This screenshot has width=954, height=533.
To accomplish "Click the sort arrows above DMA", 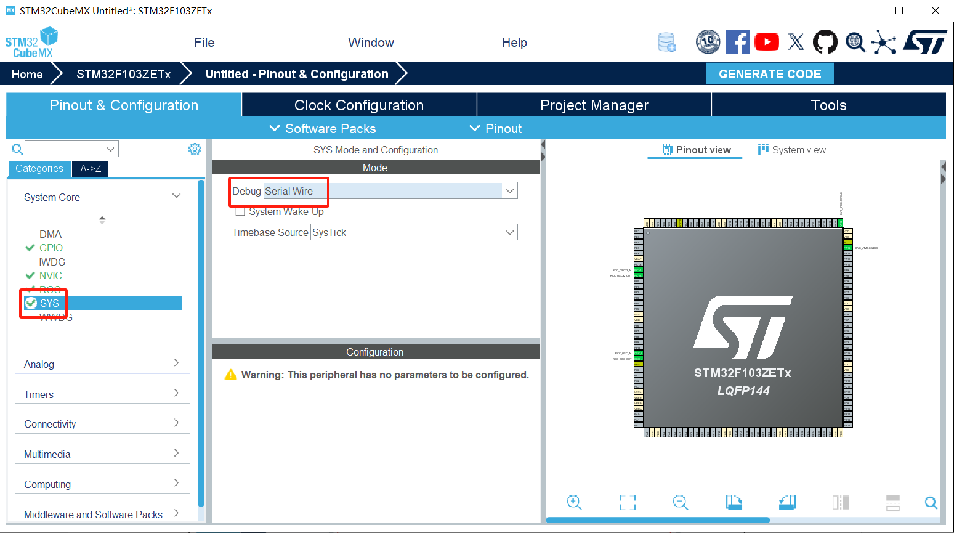I will coord(102,219).
